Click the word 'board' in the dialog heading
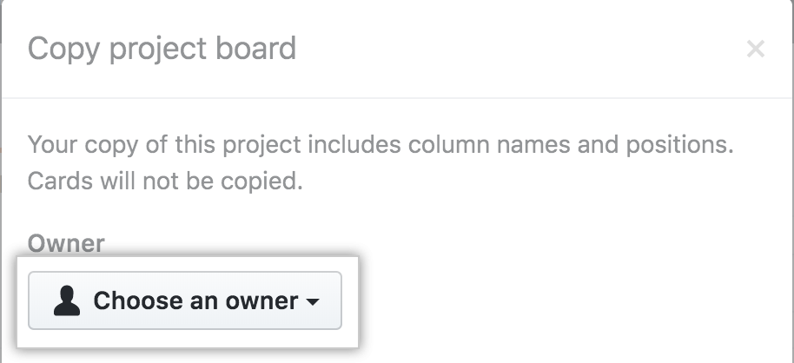Screen dimensions: 794x363 (261, 48)
